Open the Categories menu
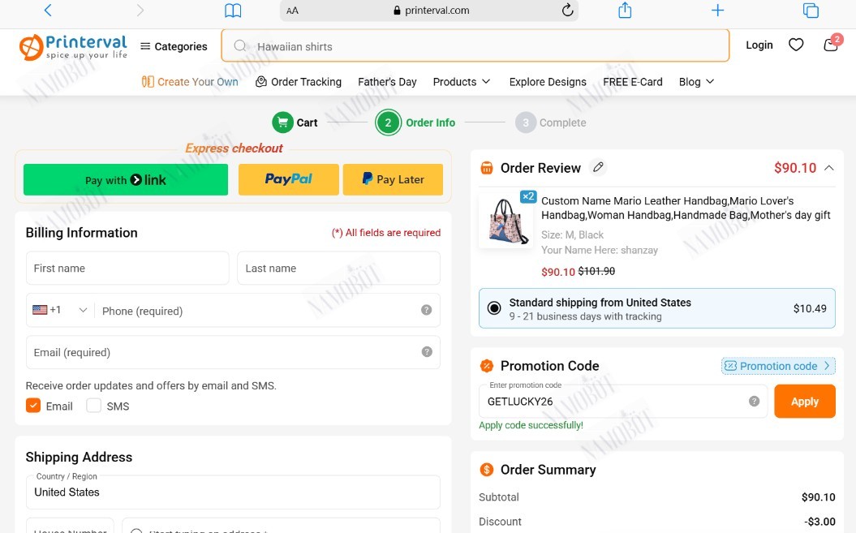This screenshot has height=533, width=856. (174, 46)
